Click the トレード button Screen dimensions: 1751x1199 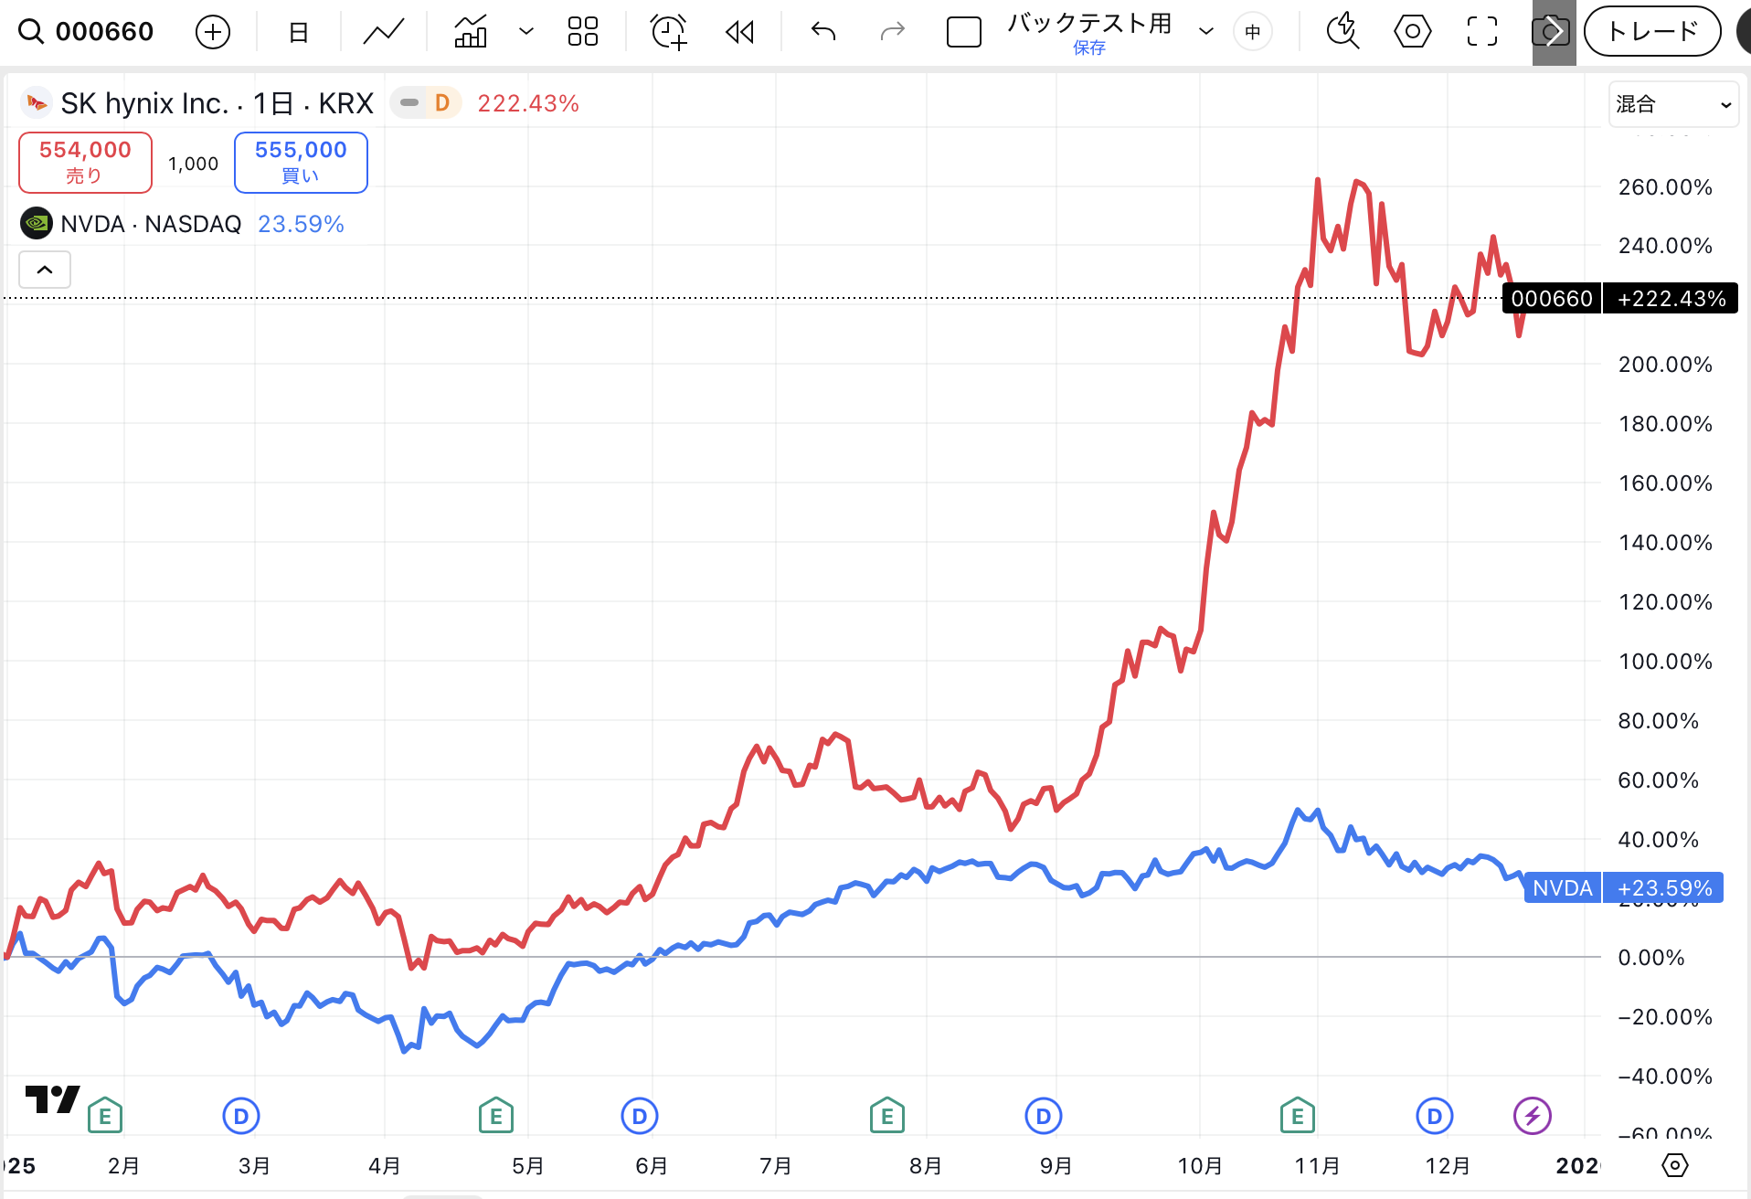[x=1651, y=32]
